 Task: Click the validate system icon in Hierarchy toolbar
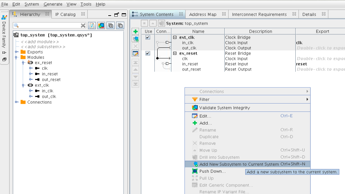[x=102, y=25]
